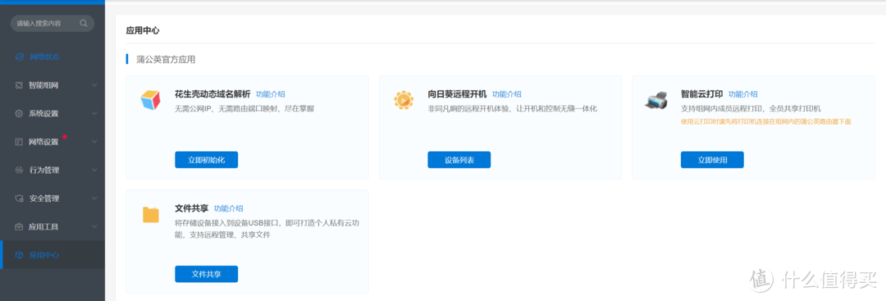
Task: Click the 应用中心 page heading
Action: click(x=143, y=30)
